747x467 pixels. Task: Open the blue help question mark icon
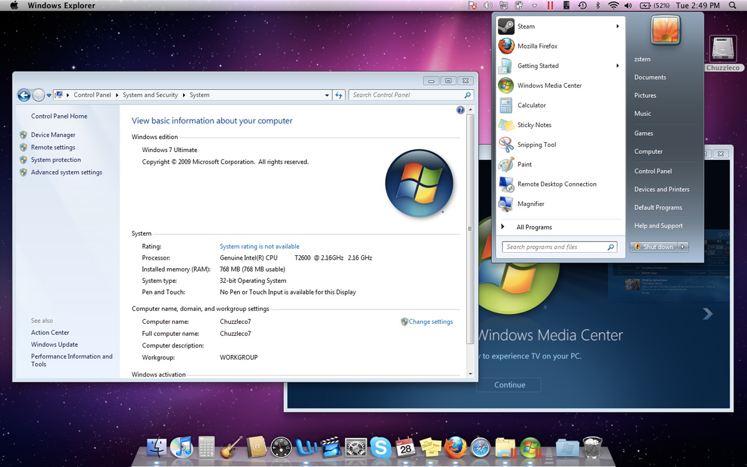coord(460,110)
